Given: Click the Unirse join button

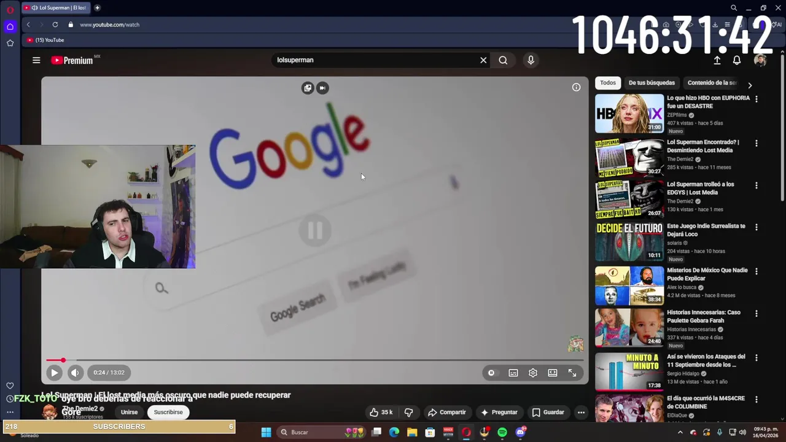Looking at the screenshot, I should (x=129, y=413).
